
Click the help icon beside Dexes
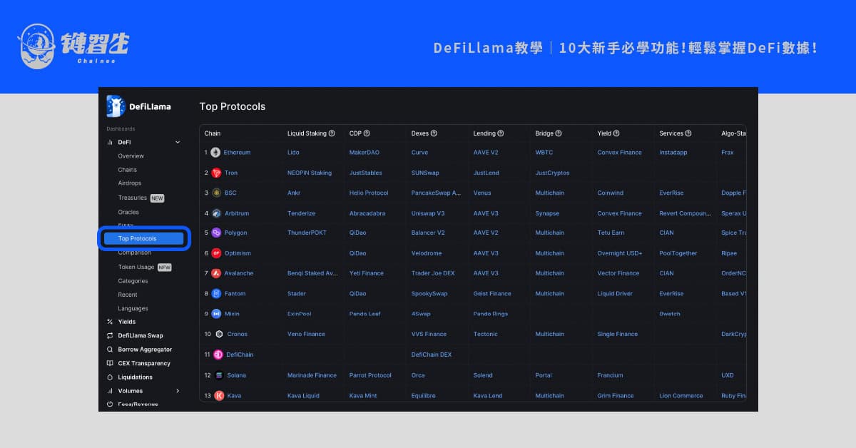click(x=434, y=133)
